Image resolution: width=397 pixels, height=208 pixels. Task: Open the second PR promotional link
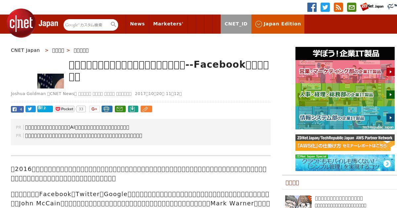[x=84, y=135]
